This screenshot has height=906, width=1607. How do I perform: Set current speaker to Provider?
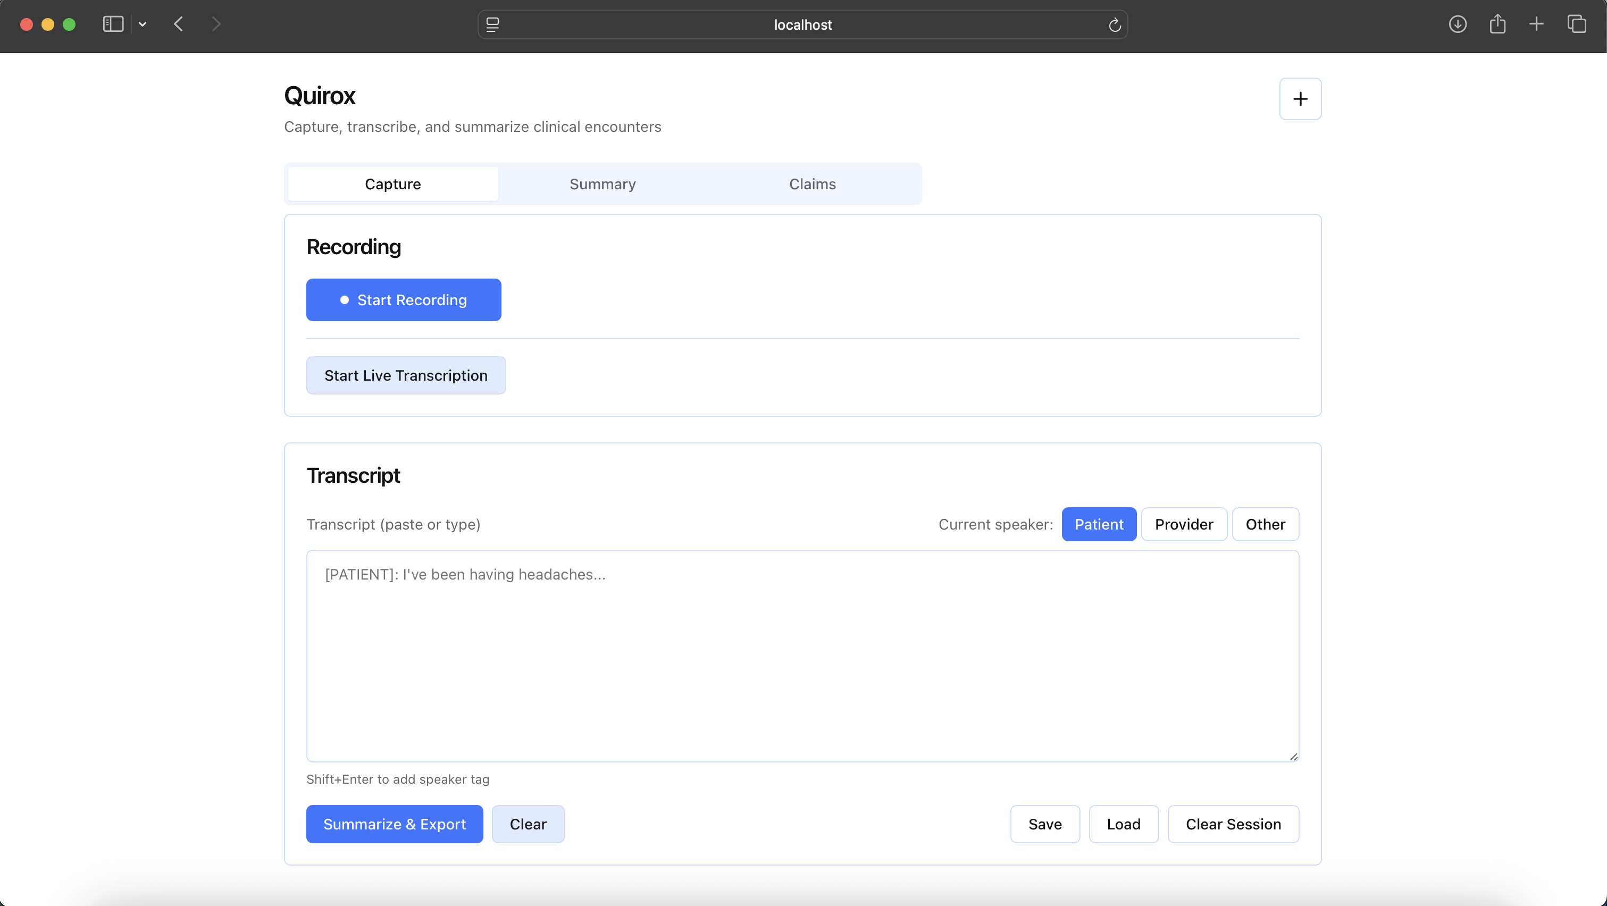[1183, 524]
